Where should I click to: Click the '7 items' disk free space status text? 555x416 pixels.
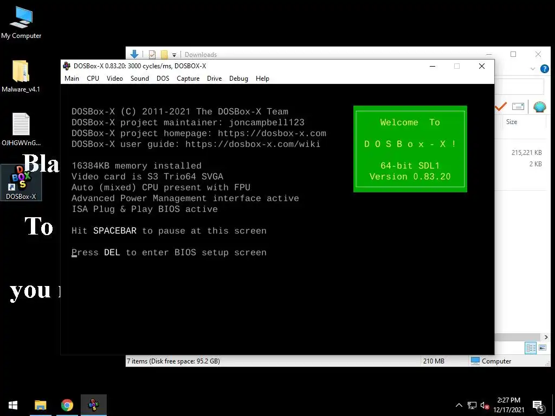pos(173,361)
